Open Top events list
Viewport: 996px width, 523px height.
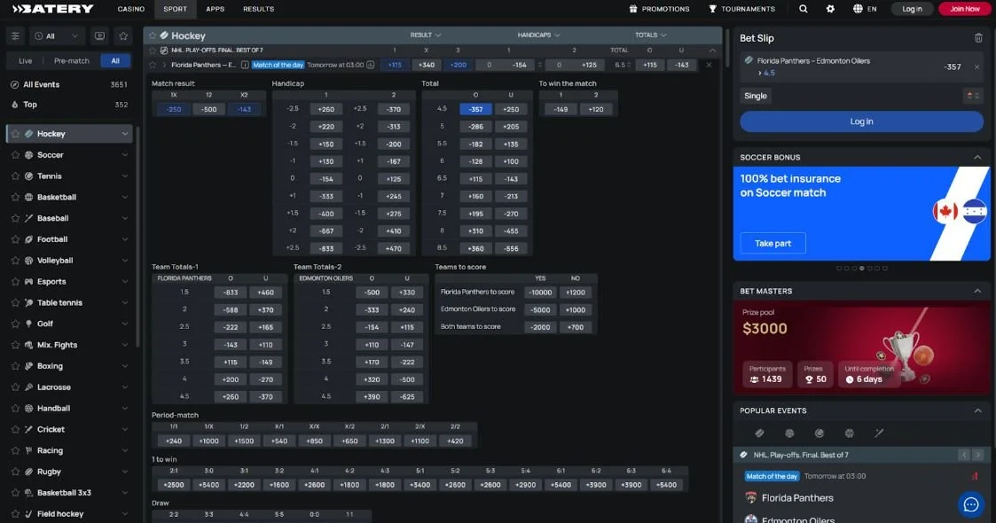point(68,105)
